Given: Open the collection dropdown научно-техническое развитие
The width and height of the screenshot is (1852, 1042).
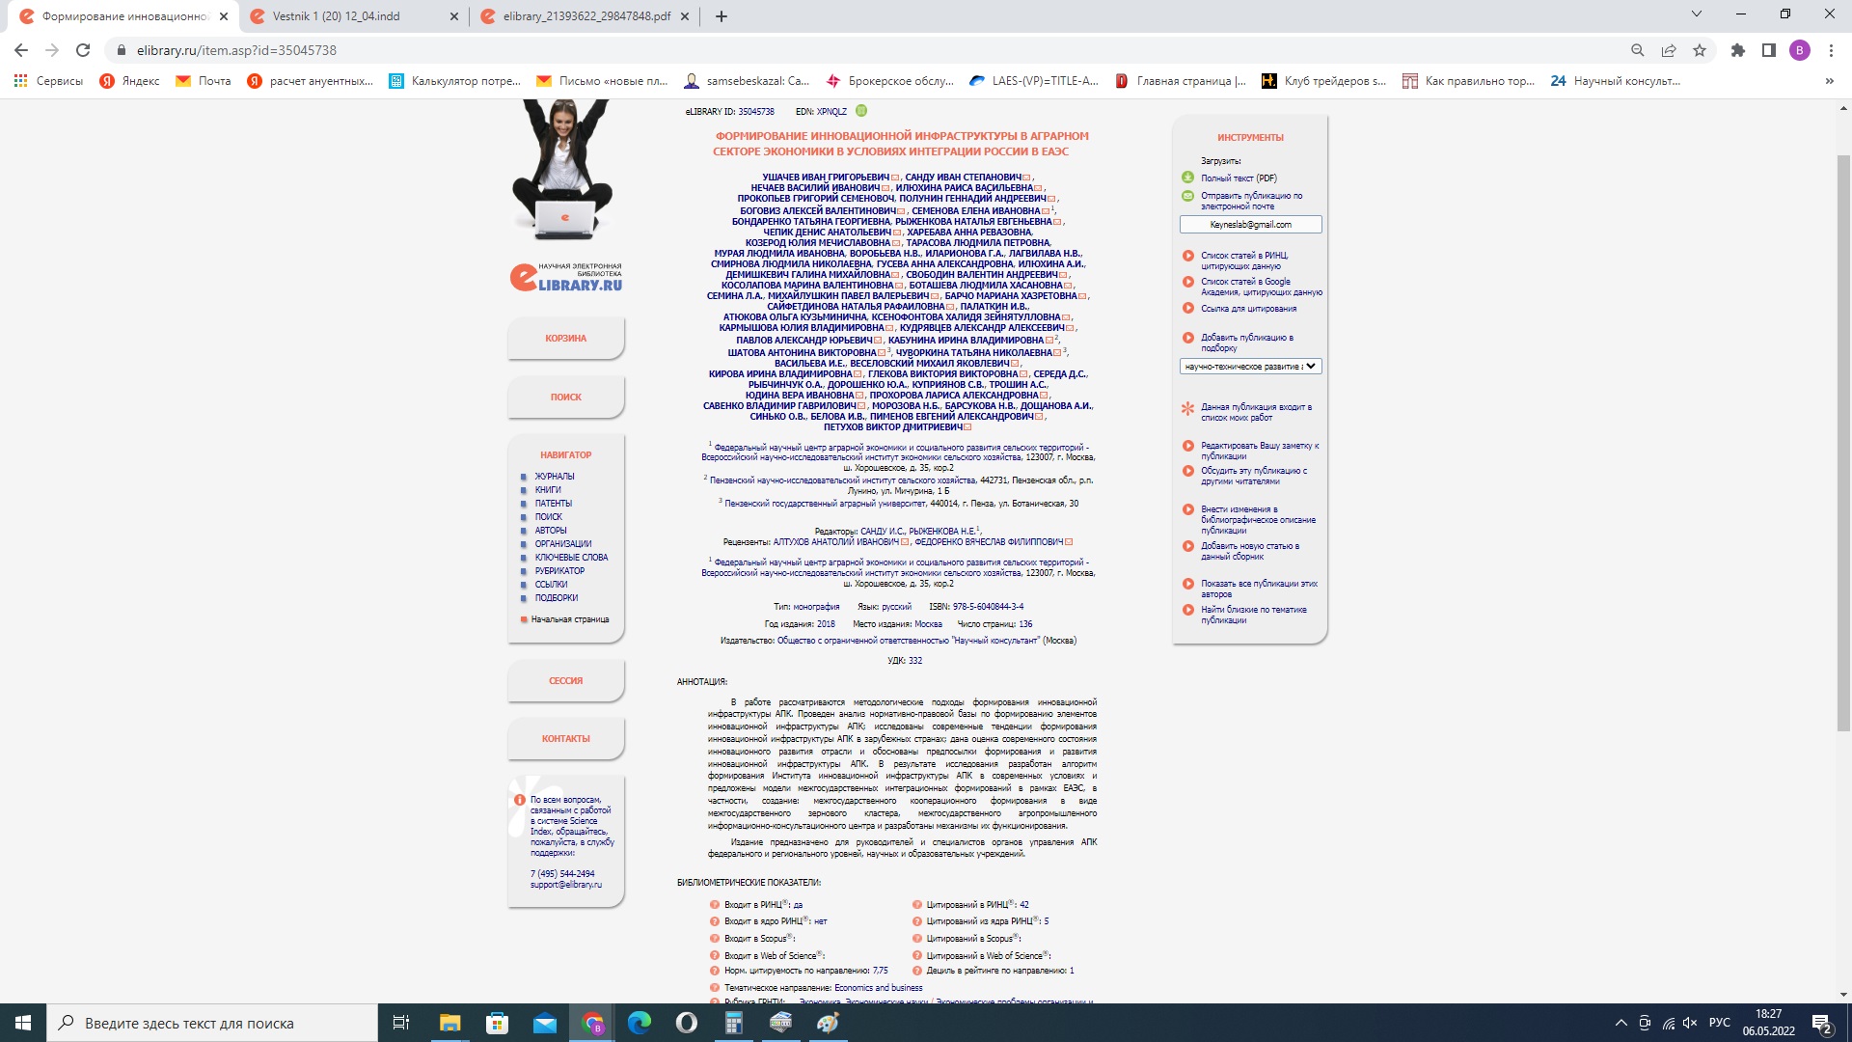Looking at the screenshot, I should coord(1250,367).
